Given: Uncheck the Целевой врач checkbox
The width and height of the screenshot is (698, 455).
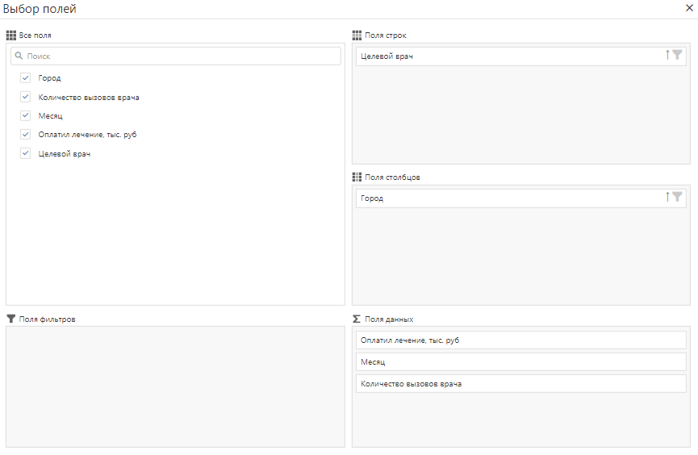Looking at the screenshot, I should (26, 153).
